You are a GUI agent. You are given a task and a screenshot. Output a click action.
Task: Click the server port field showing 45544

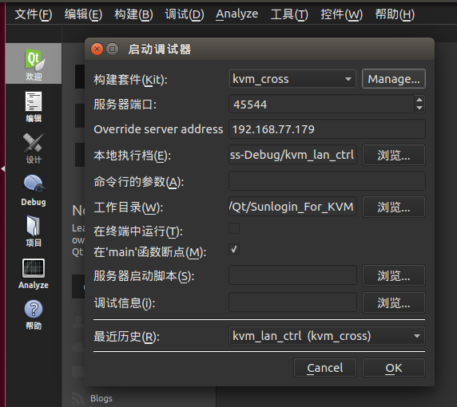[x=321, y=104]
